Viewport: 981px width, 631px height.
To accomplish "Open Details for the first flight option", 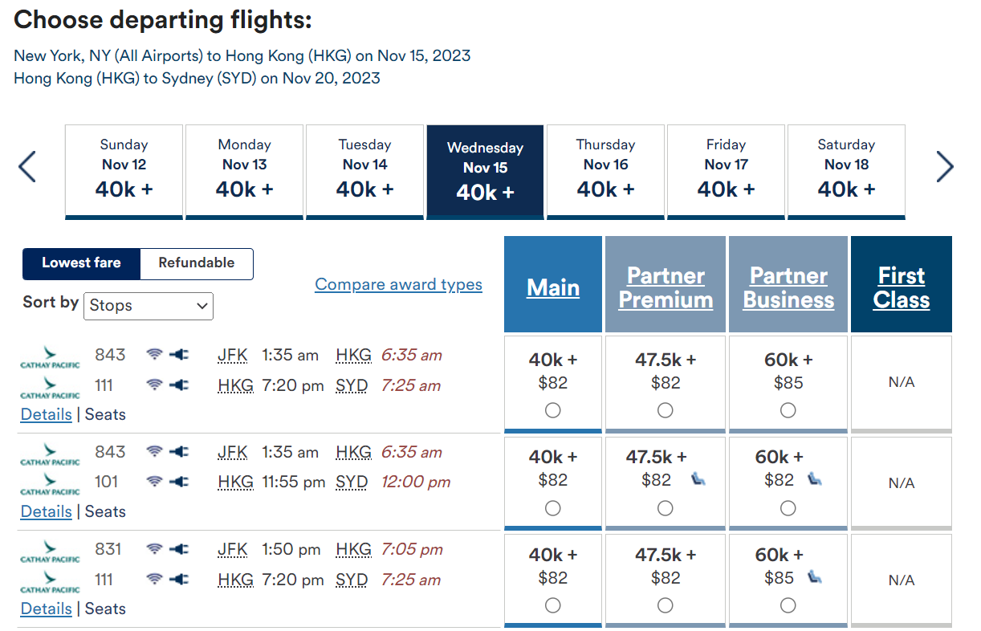I will pos(46,414).
